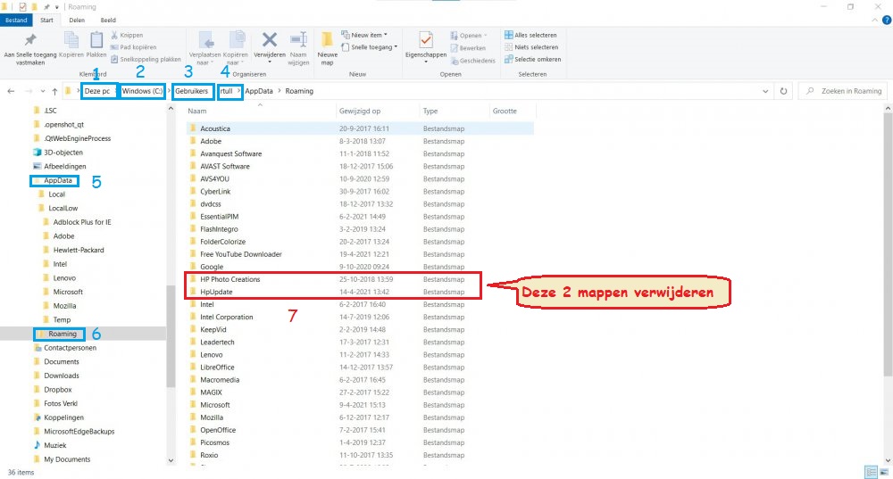
Task: Refresh the folder with the reload icon
Action: coord(783,91)
